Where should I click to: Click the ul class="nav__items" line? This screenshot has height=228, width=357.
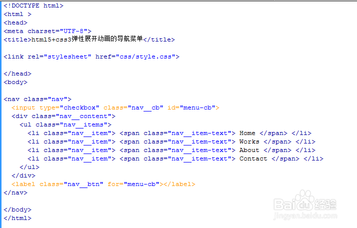pos(65,124)
